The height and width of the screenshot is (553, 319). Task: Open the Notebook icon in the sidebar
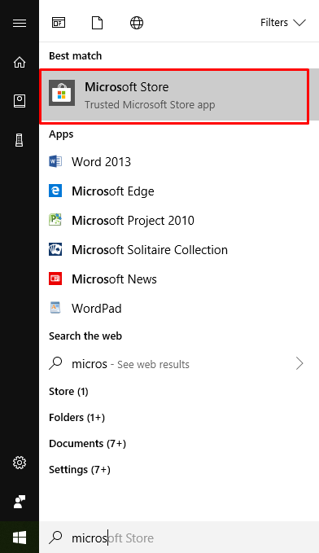tap(20, 101)
